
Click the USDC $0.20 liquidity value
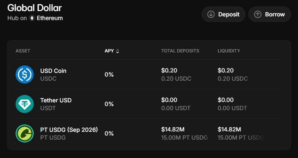point(226,70)
